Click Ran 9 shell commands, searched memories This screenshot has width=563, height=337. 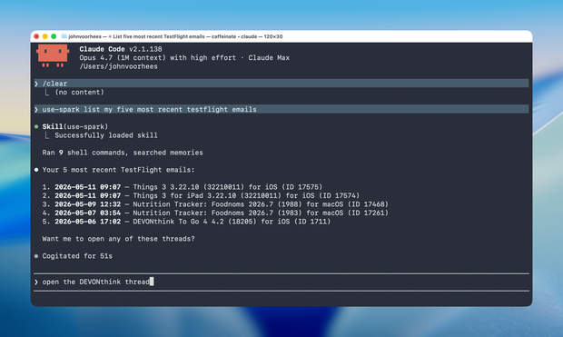tap(123, 153)
